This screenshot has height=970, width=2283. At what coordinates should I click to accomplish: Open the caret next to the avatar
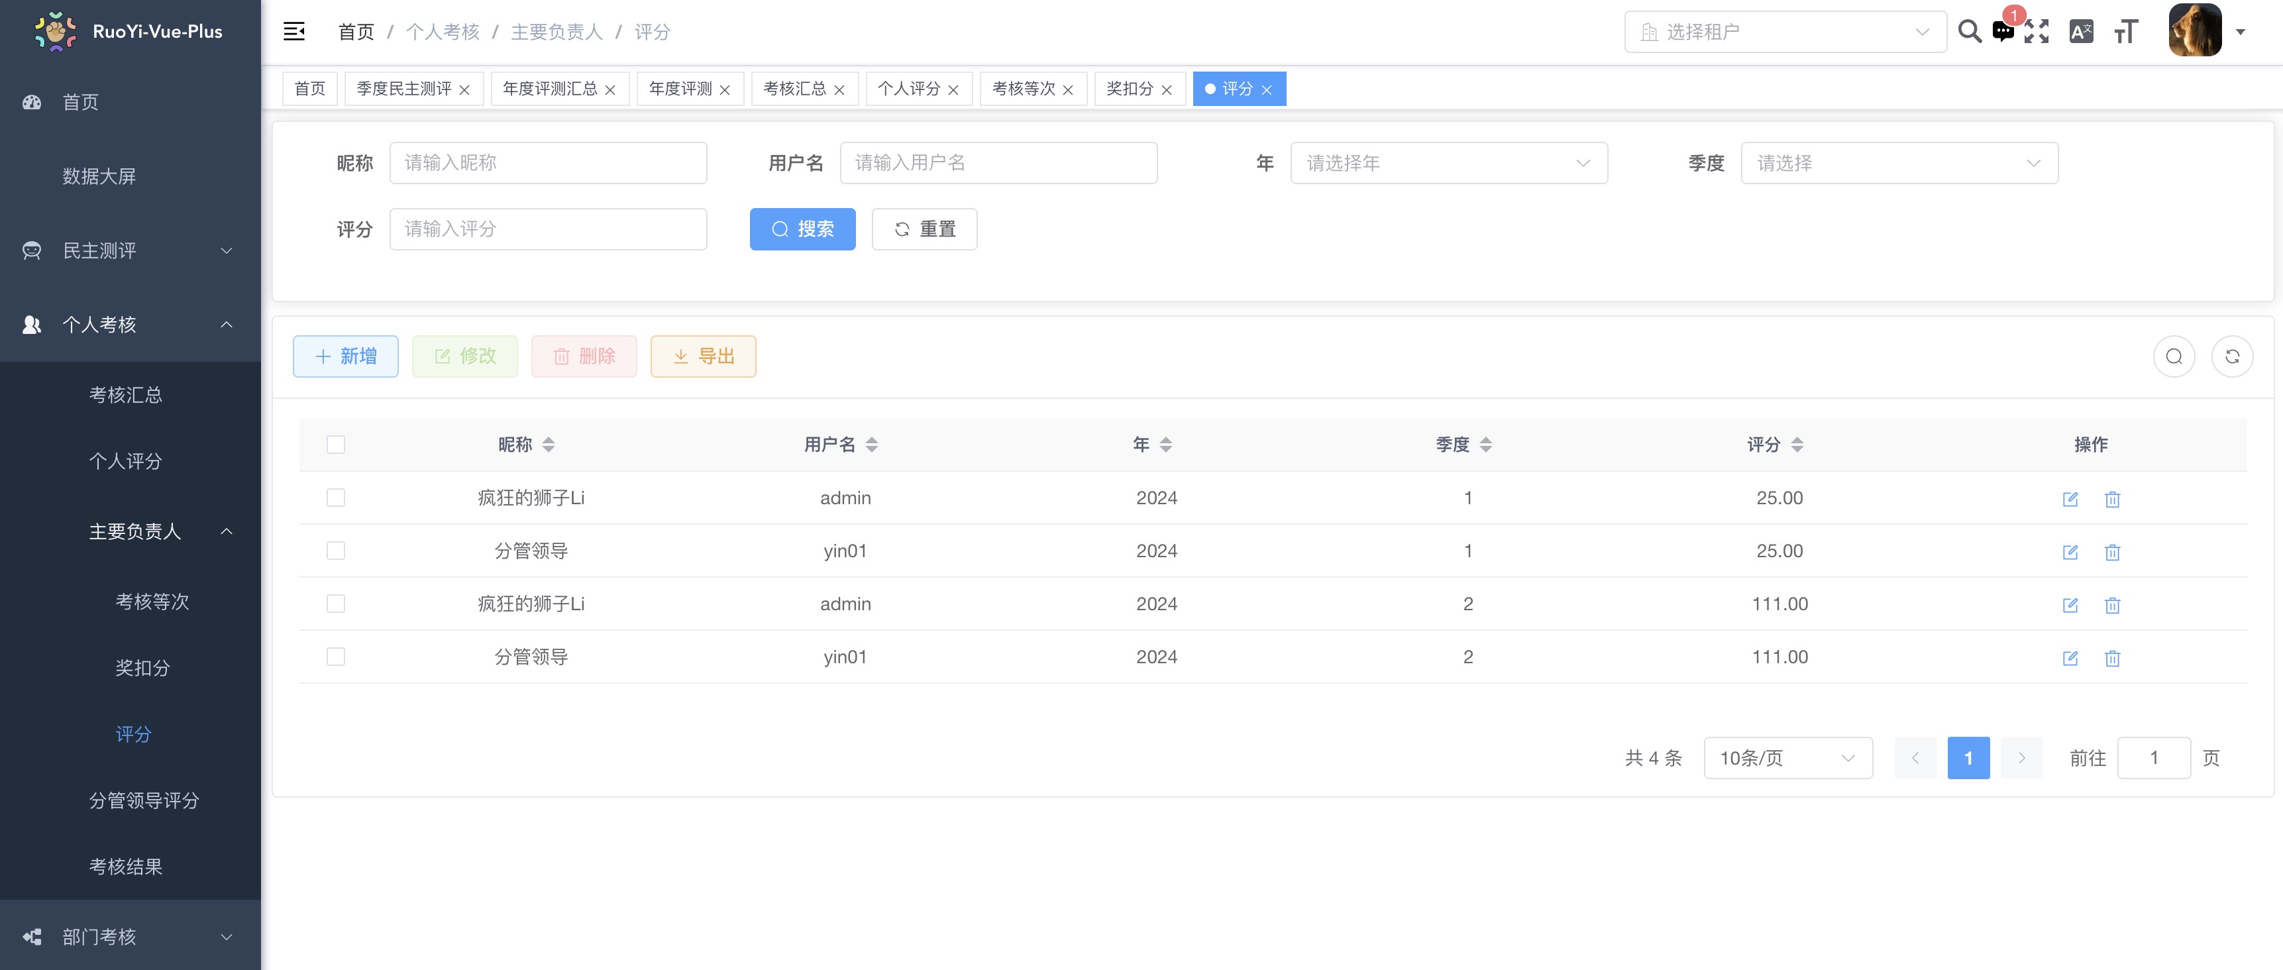[2241, 32]
